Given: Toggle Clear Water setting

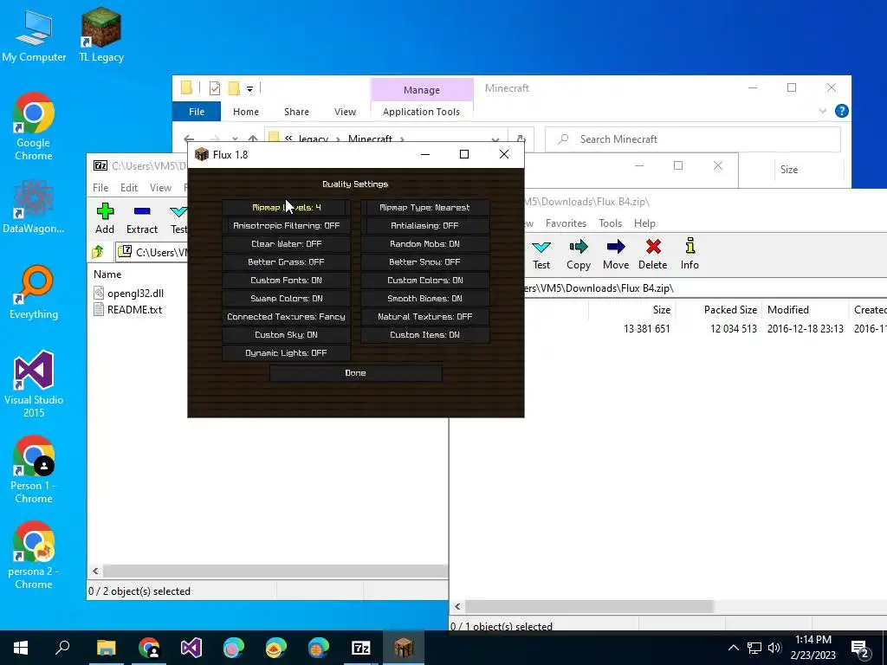Looking at the screenshot, I should [x=286, y=243].
